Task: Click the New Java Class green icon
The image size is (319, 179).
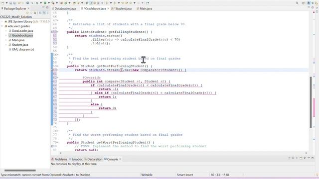Action: tap(66, 3)
